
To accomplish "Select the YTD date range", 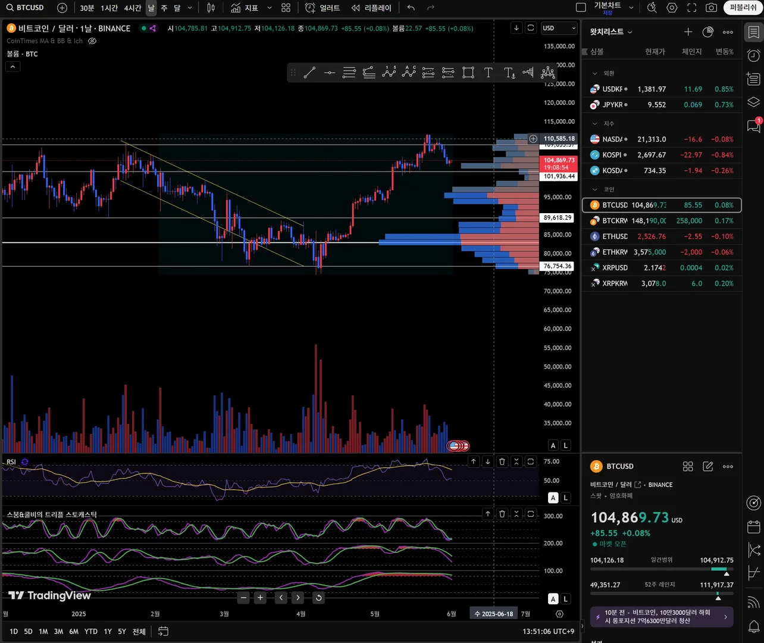I will [91, 631].
